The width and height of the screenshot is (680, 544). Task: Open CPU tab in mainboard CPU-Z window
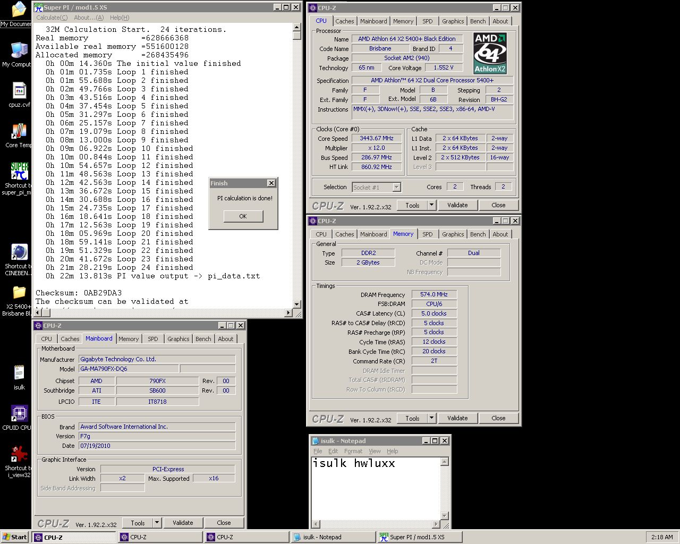coord(47,339)
